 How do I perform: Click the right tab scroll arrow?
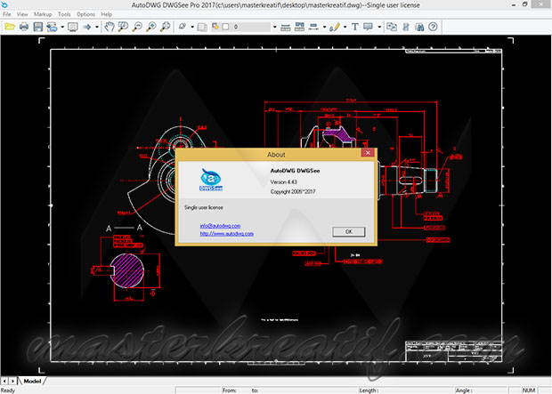pos(12,381)
